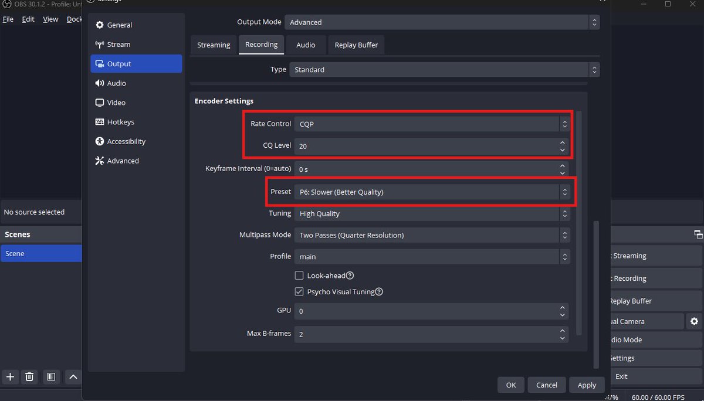Open Virtual Camera configuration gear

695,321
